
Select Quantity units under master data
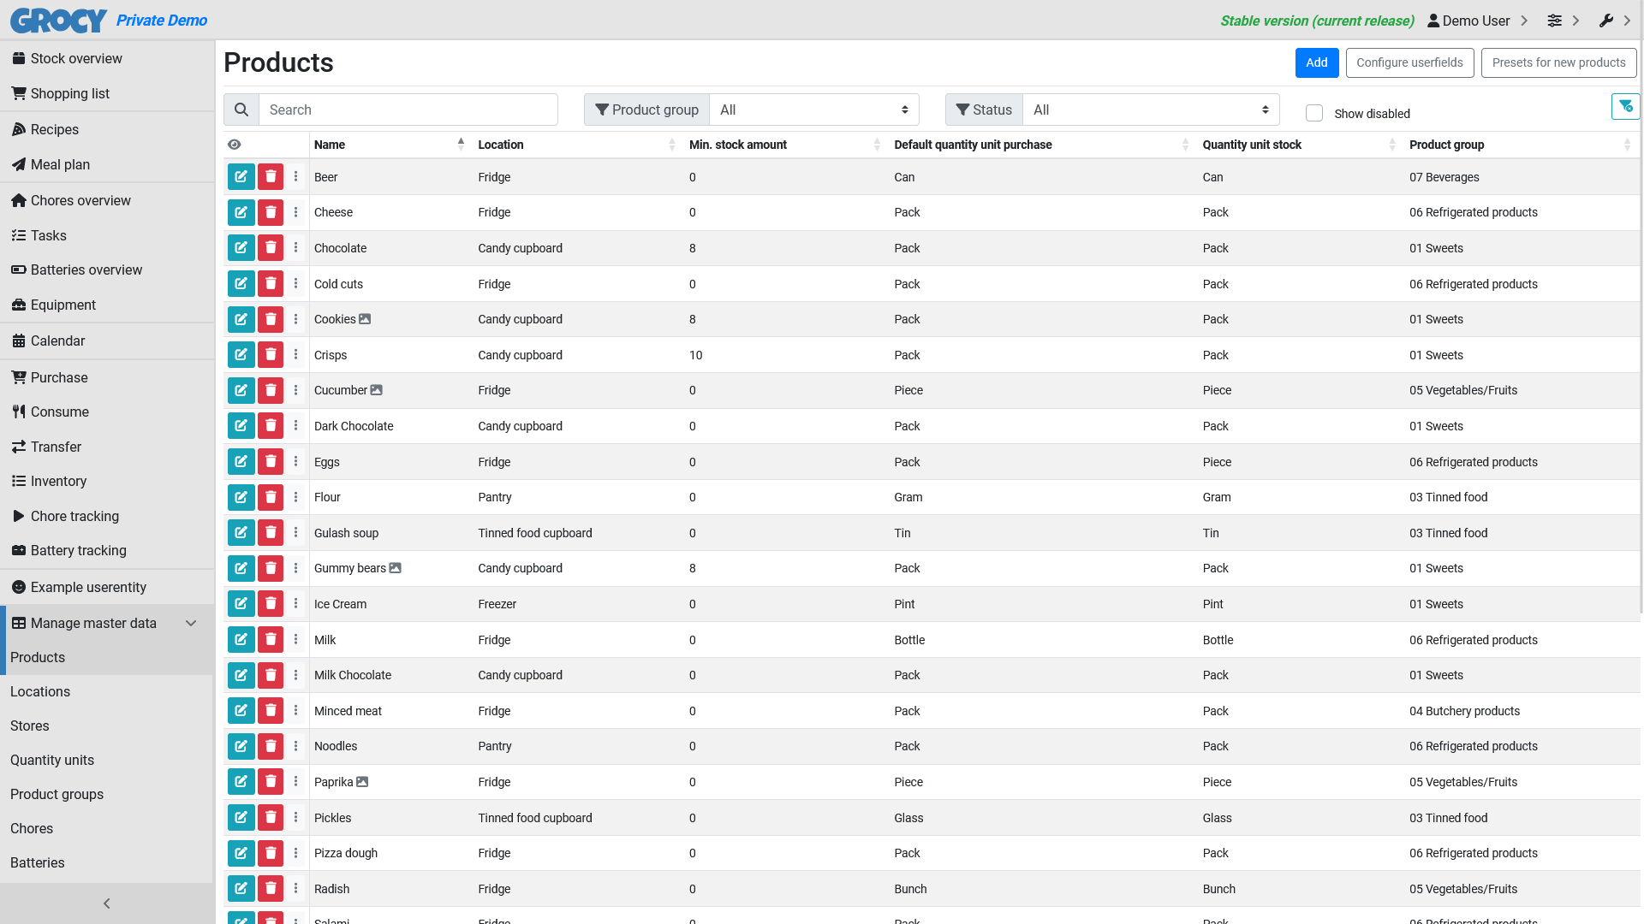(x=107, y=760)
